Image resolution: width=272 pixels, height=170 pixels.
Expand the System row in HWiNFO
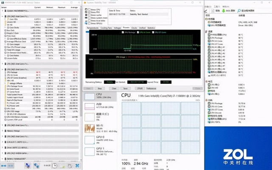(x=2, y=11)
